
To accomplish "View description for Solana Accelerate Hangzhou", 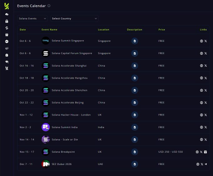I will [x=135, y=78].
